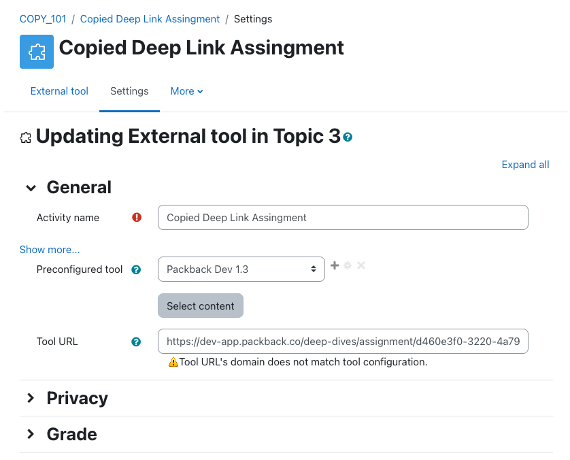Open help next to Updating External tool heading

pyautogui.click(x=348, y=137)
